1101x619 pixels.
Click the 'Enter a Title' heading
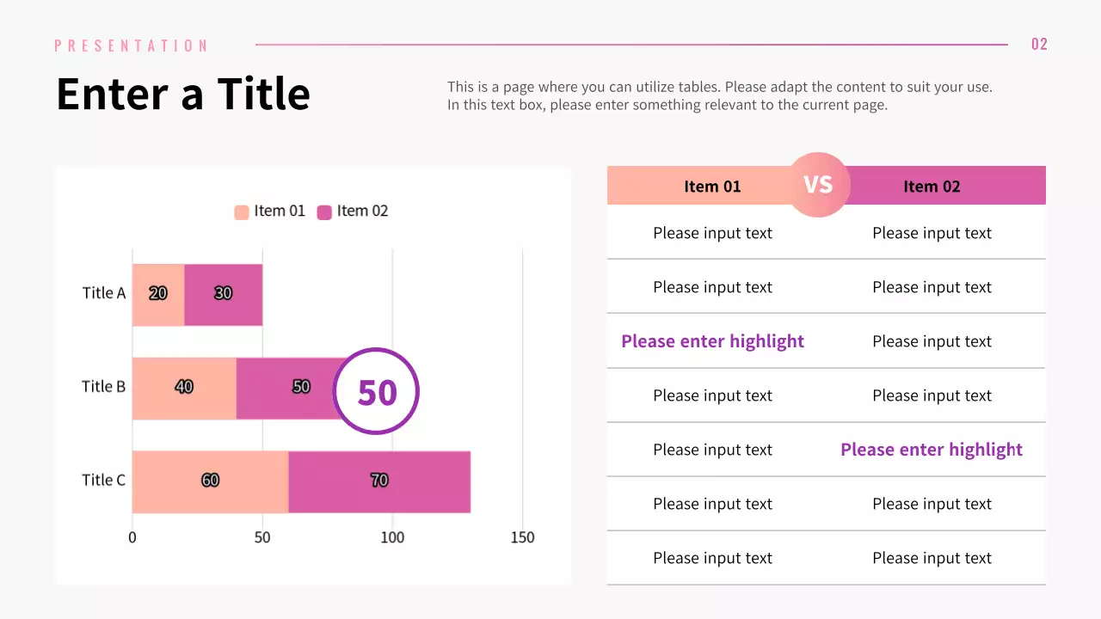coord(183,94)
